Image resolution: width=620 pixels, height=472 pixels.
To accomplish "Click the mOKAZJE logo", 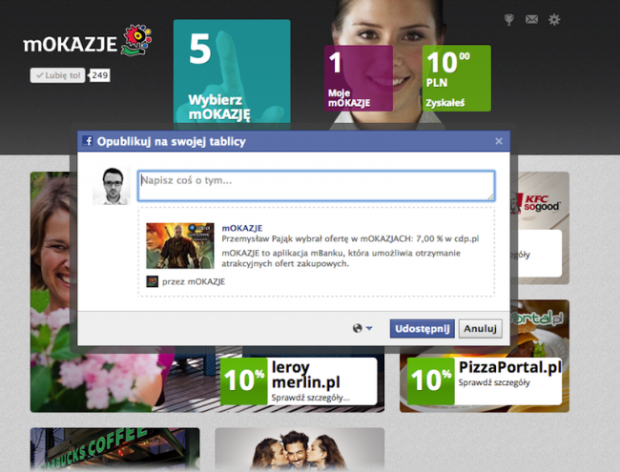I will [88, 41].
